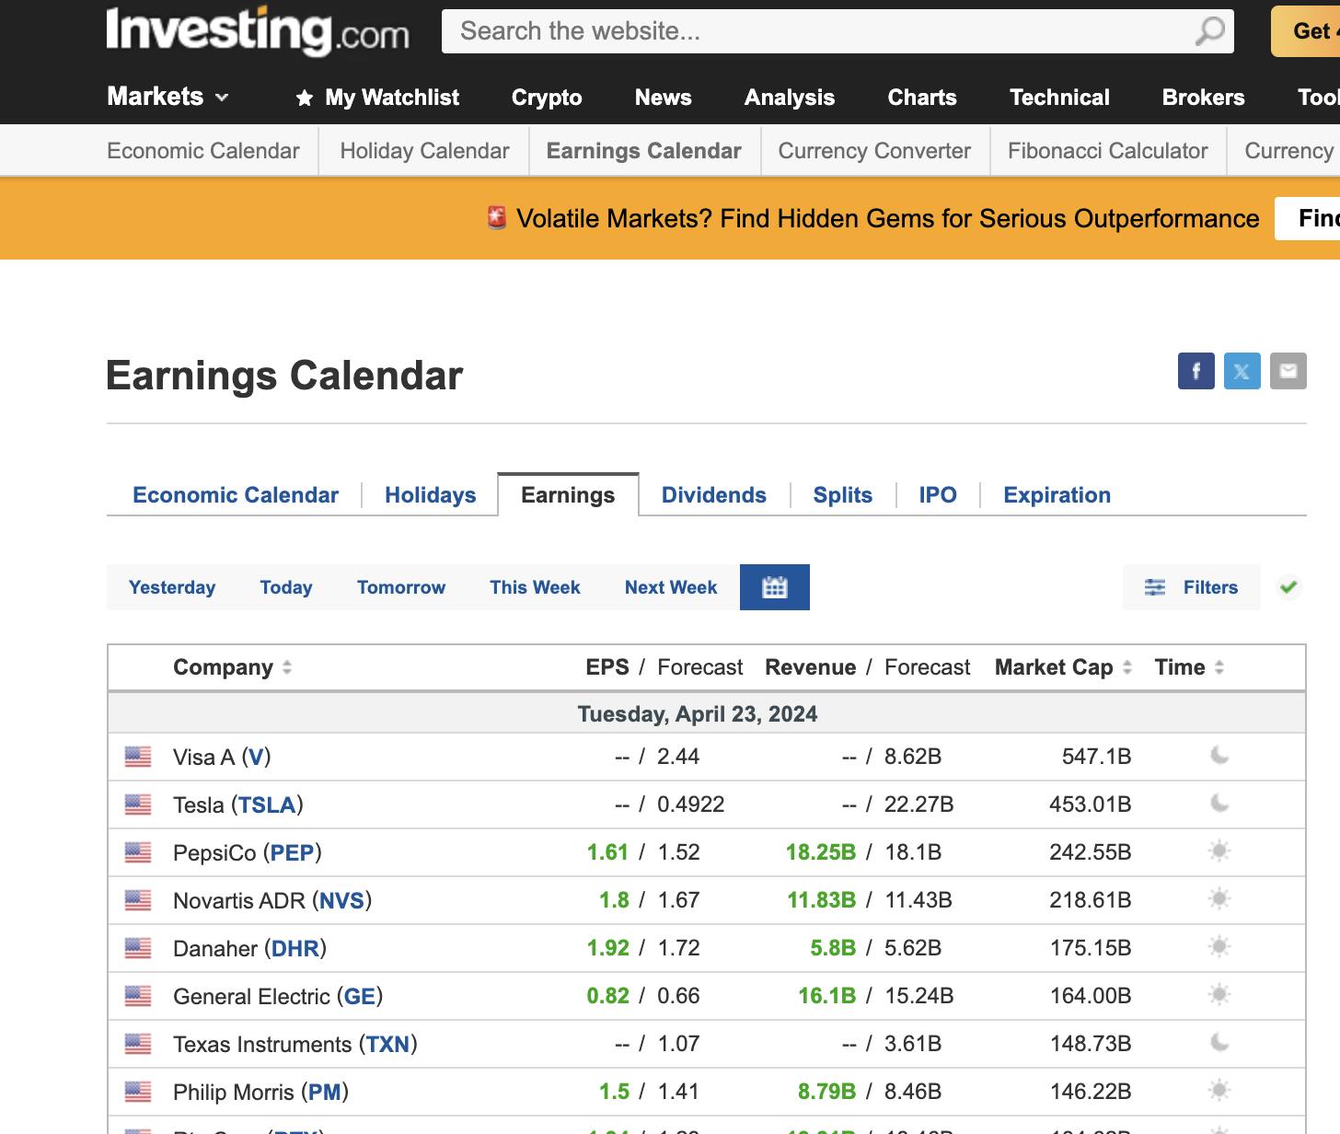The width and height of the screenshot is (1340, 1134).
Task: Click the website search input field
Action: tap(810, 31)
